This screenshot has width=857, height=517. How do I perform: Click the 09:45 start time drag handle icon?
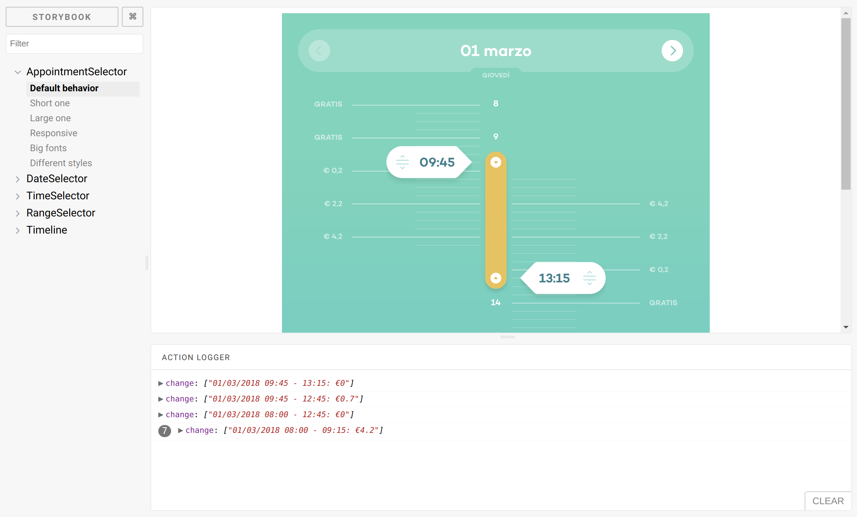tap(402, 162)
